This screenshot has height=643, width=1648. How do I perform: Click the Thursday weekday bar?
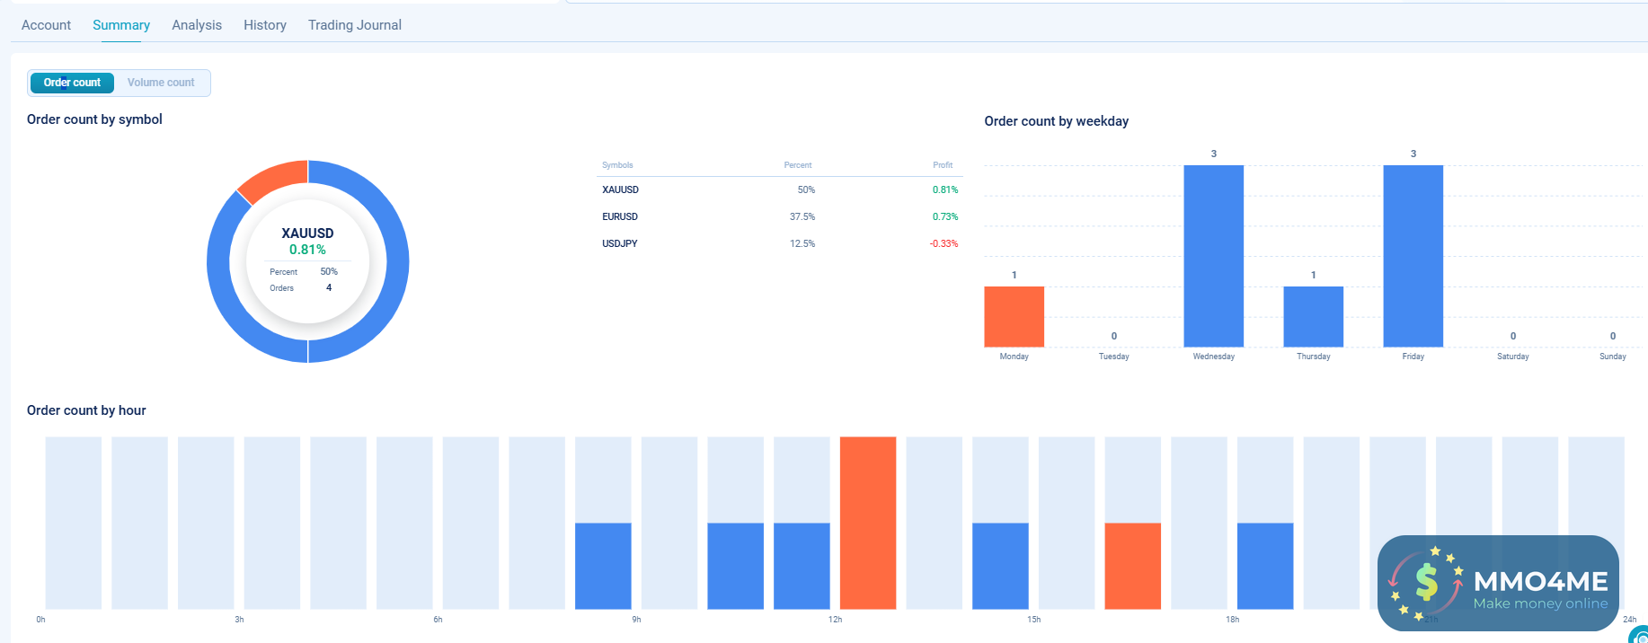(x=1313, y=316)
